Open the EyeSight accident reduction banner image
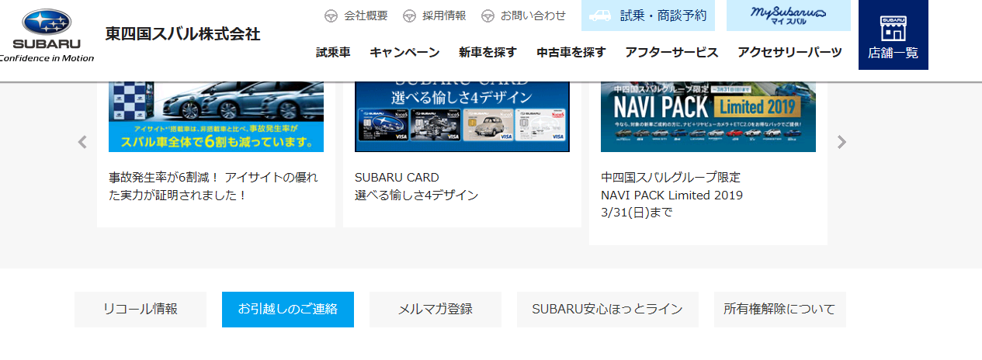 (x=216, y=116)
